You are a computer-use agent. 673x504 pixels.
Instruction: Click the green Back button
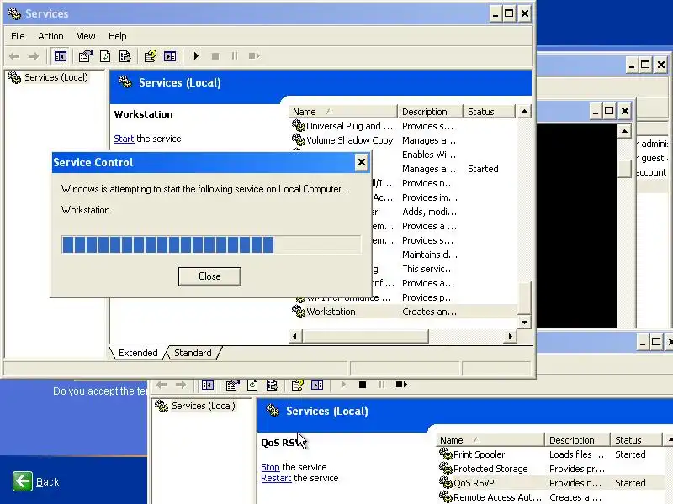23,481
